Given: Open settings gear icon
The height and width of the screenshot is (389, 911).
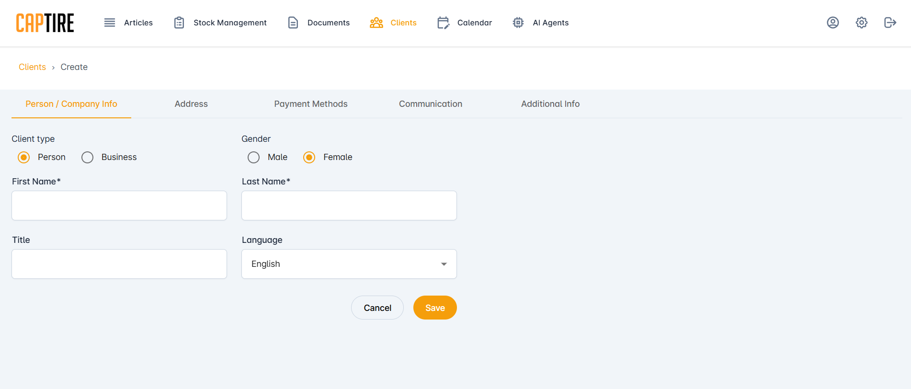Looking at the screenshot, I should pyautogui.click(x=862, y=23).
